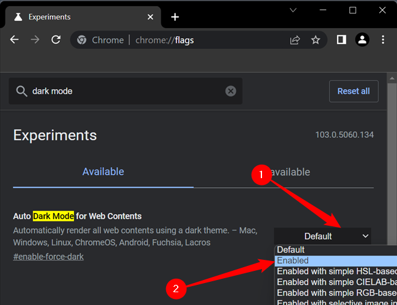Viewport: 397px width, 305px height.
Task: Open the user profile avatar
Action: 362,40
